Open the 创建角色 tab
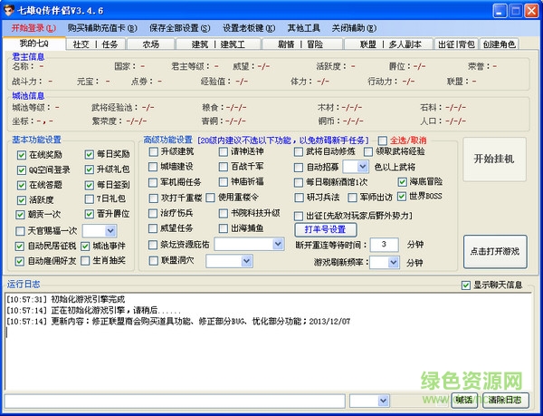 [499, 44]
